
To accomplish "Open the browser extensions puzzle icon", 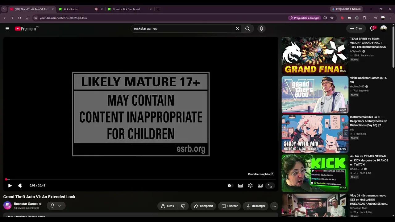I will (364, 18).
